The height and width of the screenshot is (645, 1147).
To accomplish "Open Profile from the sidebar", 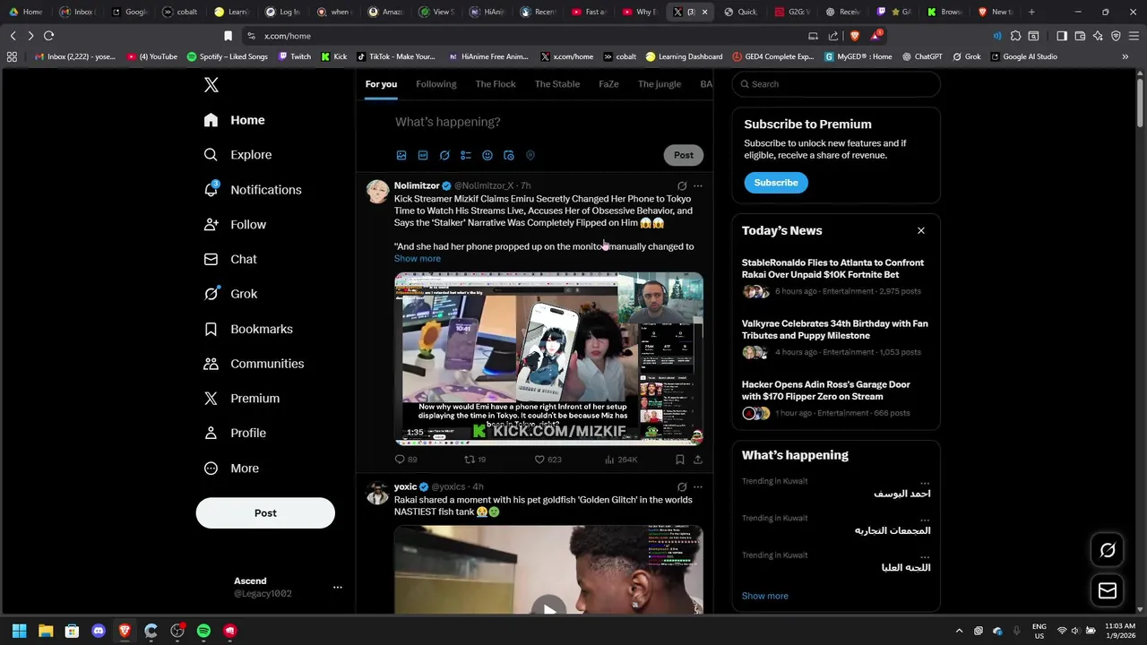I will [x=235, y=433].
